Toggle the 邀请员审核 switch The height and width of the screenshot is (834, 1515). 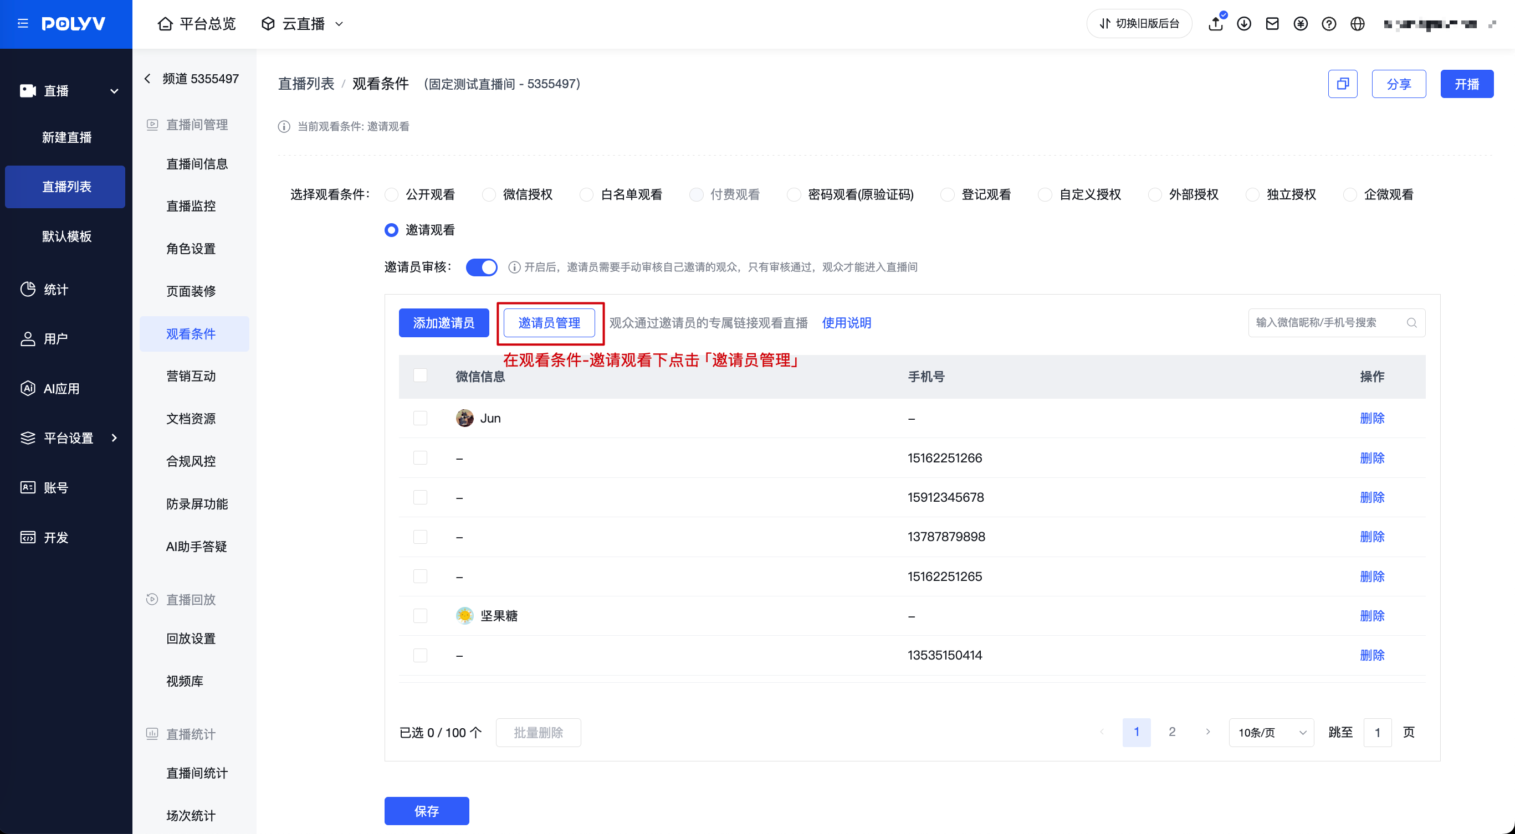(x=481, y=267)
